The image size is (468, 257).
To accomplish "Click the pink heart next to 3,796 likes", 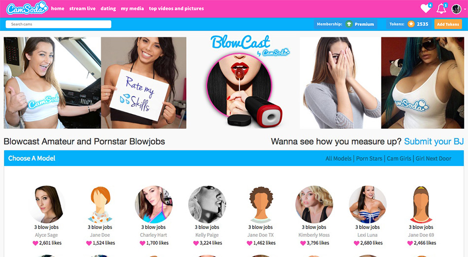I will point(303,243).
